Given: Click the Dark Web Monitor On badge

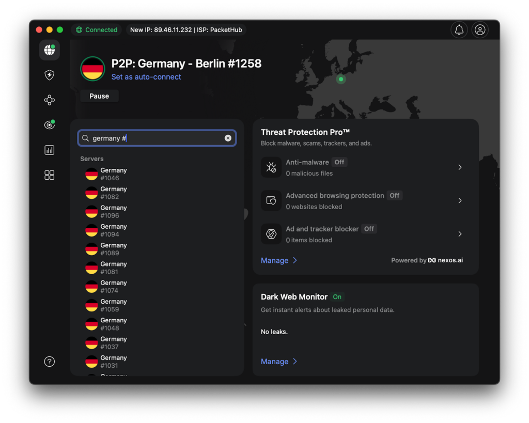Looking at the screenshot, I should tap(337, 297).
